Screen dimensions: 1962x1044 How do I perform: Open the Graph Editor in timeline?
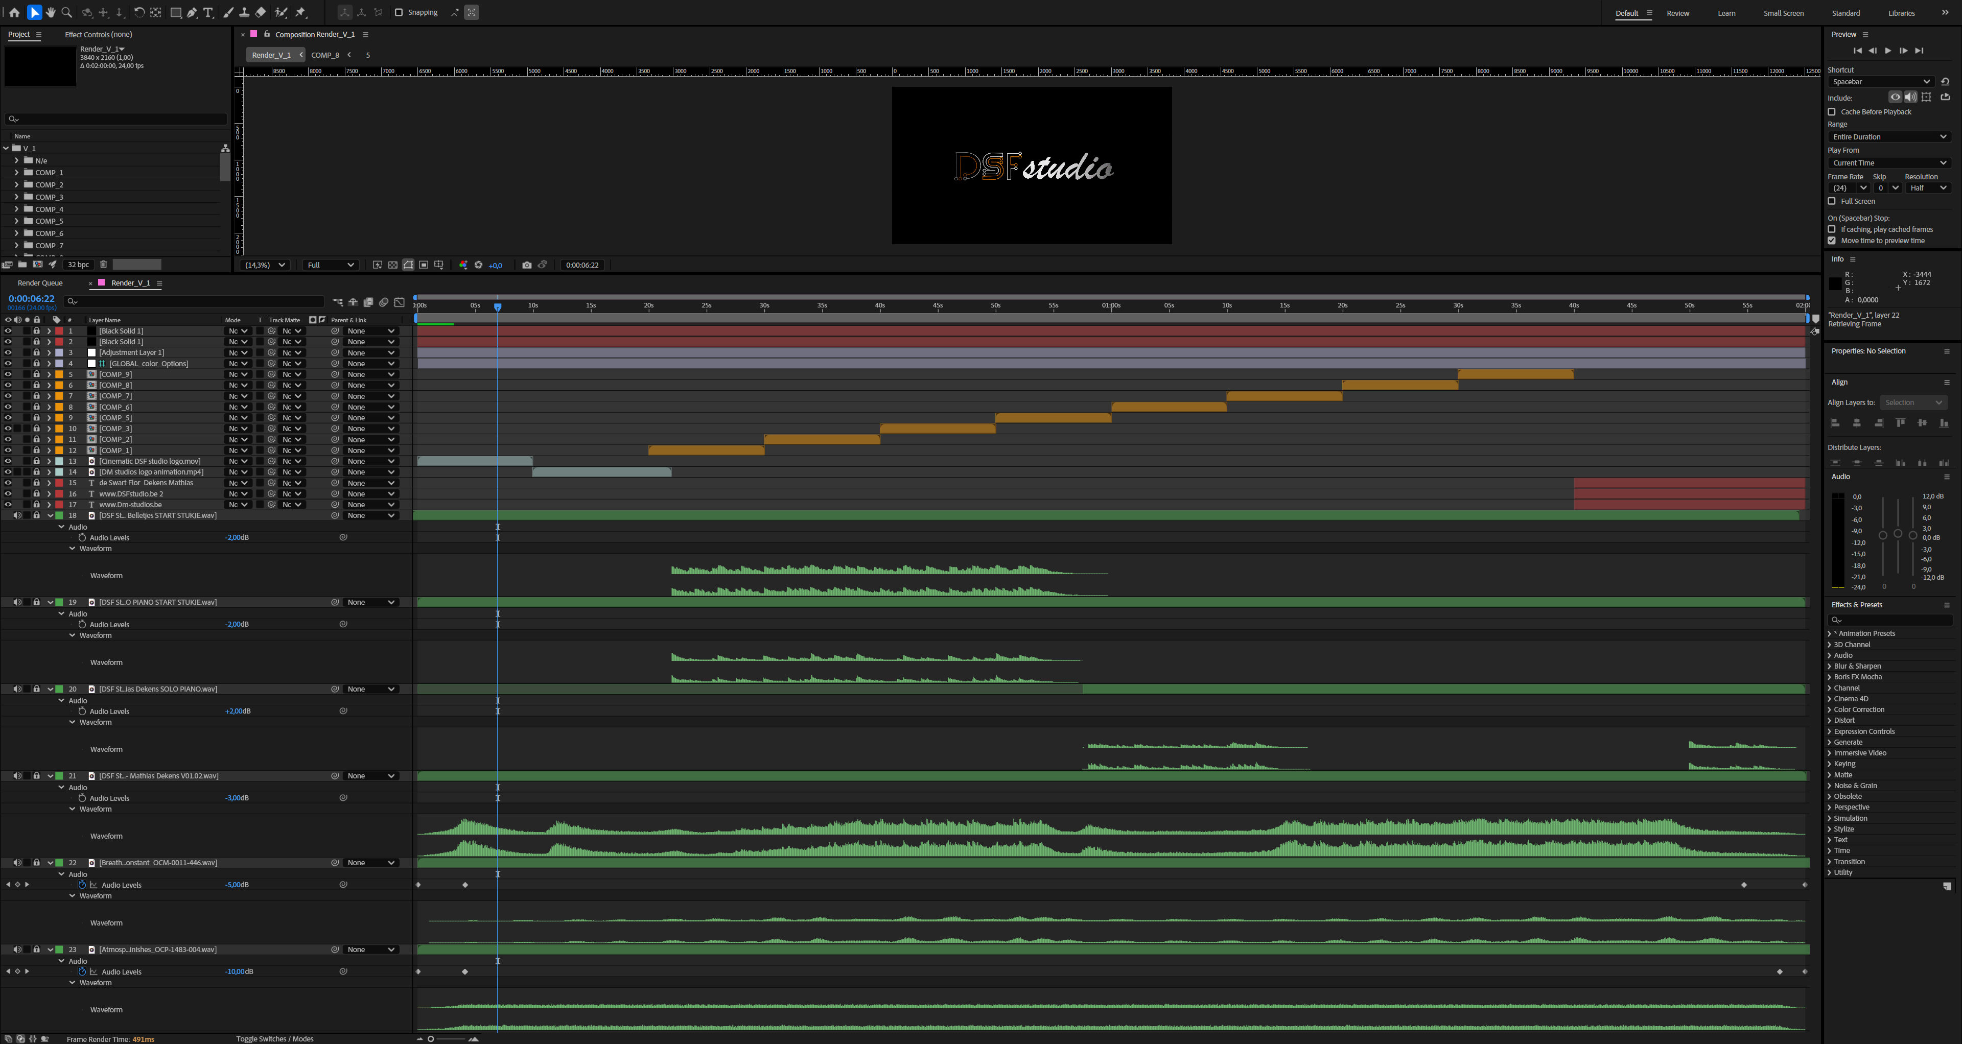click(399, 302)
